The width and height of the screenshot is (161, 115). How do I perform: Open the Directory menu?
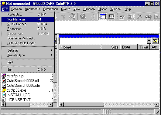(89, 9)
